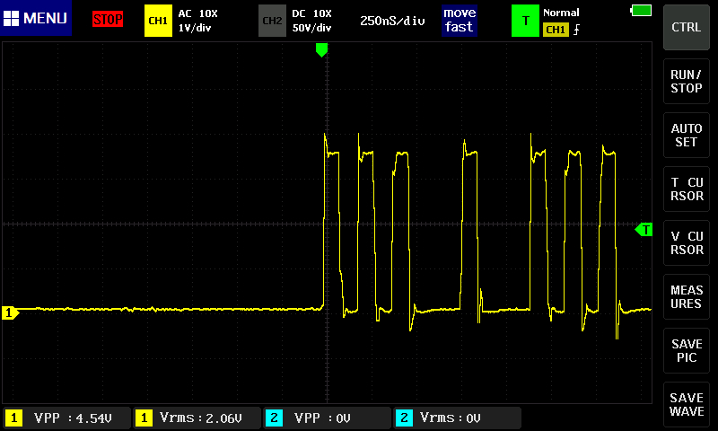Click the red STOP status indicator
The height and width of the screenshot is (431, 718).
click(108, 19)
